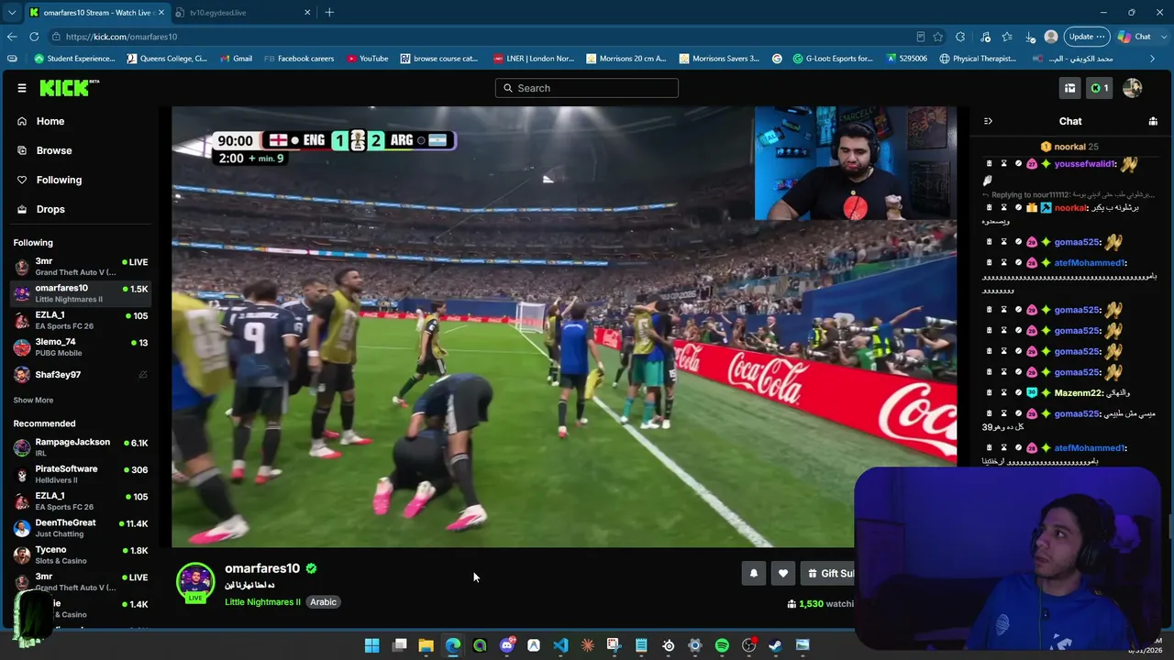Image resolution: width=1174 pixels, height=660 pixels.
Task: Open the YouTube bookmark
Action: (367, 59)
